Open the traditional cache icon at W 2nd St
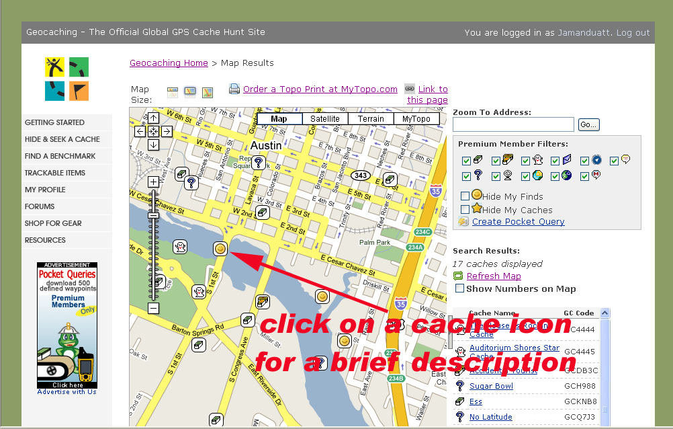673x429 pixels. pyautogui.click(x=262, y=212)
